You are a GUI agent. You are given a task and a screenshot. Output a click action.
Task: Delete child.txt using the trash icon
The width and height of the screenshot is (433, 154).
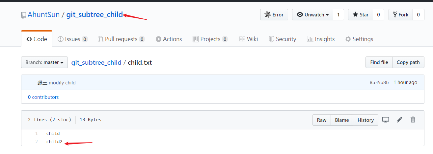(x=413, y=120)
